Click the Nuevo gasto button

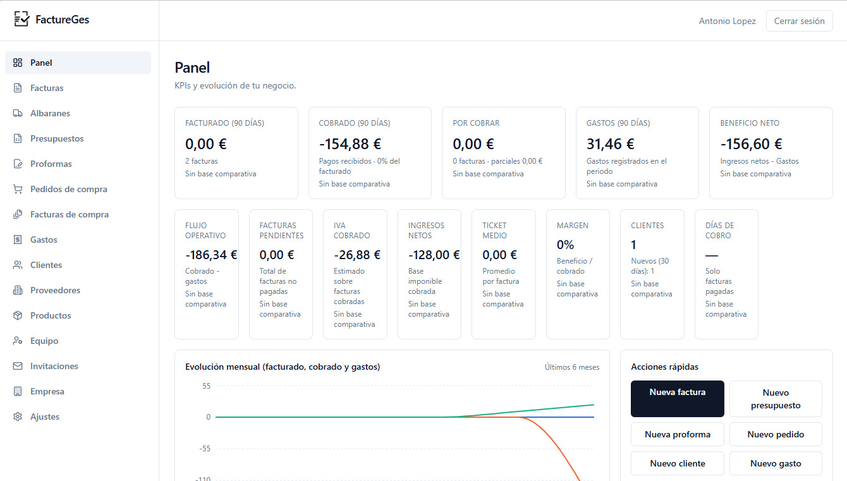(x=776, y=463)
